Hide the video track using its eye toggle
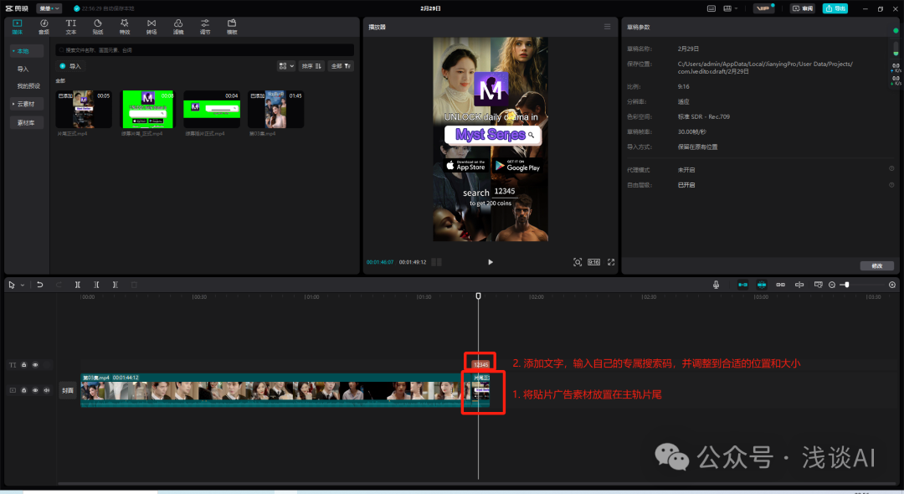 click(x=35, y=389)
